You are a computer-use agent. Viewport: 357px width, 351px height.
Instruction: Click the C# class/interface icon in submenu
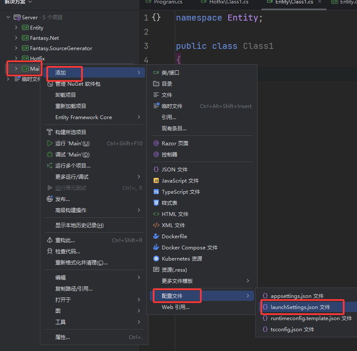point(156,72)
